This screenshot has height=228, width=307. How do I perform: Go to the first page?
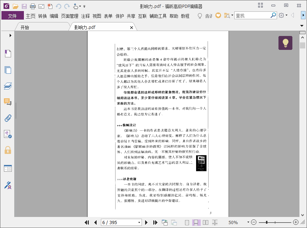(x=87, y=222)
